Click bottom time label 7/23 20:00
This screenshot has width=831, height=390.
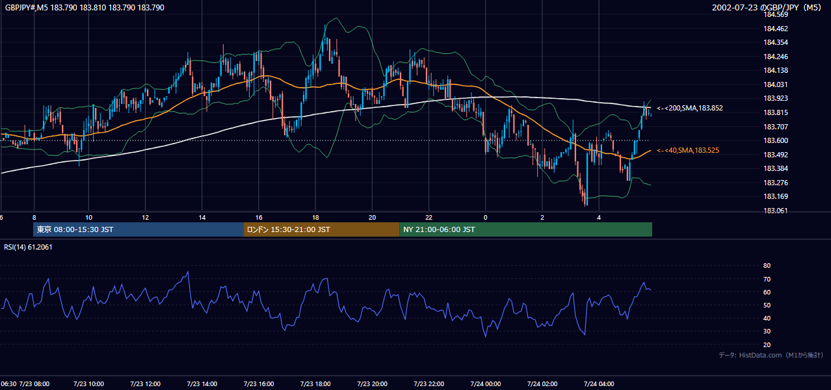tap(372, 383)
